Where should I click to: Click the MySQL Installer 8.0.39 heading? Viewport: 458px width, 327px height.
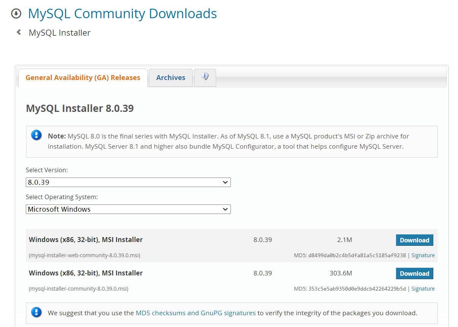pos(80,108)
